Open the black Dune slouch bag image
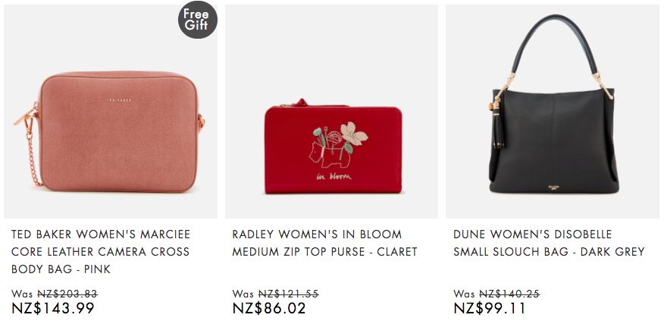 pos(553,112)
